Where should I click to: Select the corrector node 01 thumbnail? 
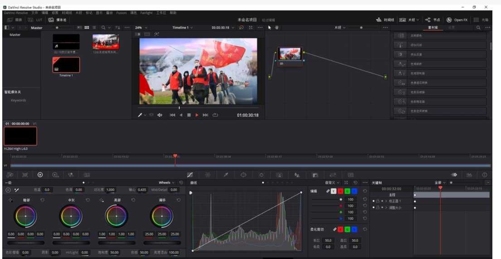coord(290,54)
